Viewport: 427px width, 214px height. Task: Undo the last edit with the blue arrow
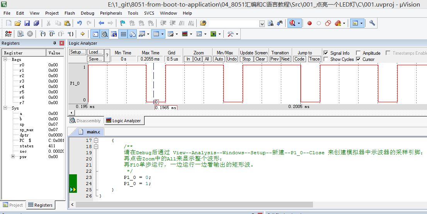click(80, 24)
